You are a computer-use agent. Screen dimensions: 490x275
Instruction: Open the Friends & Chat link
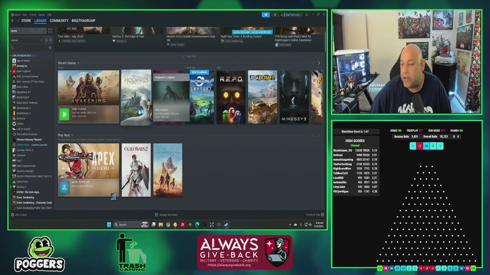click(313, 215)
